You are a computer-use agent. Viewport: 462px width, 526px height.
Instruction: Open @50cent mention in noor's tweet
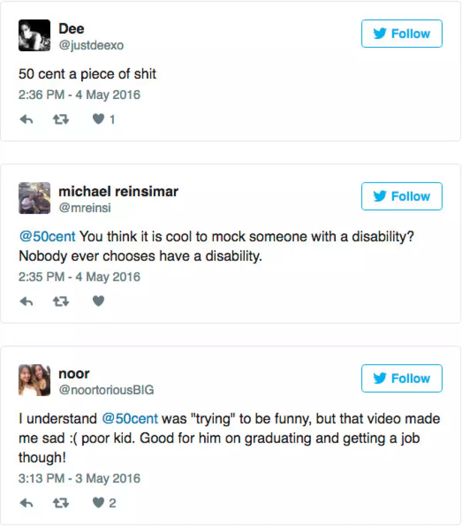click(x=130, y=419)
